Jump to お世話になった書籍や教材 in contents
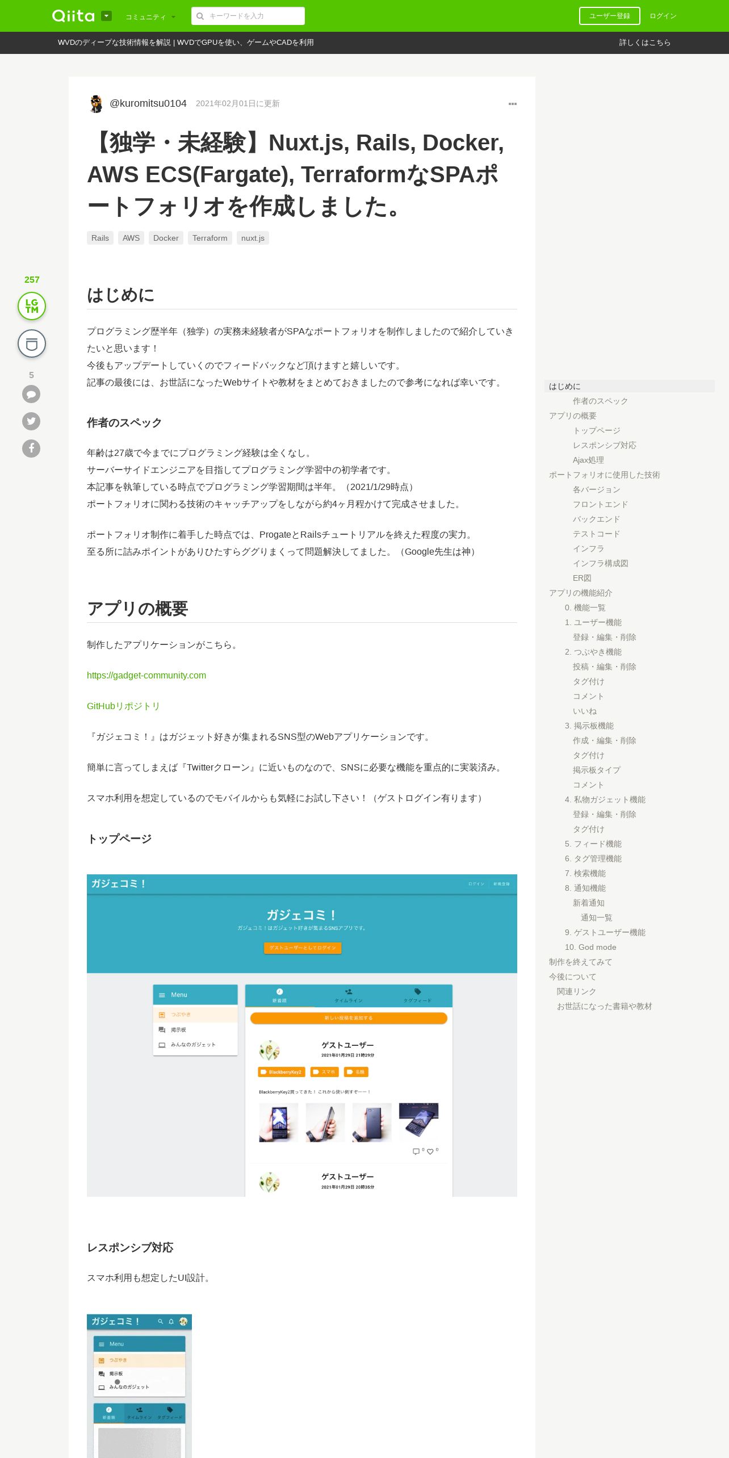Image resolution: width=729 pixels, height=1458 pixels. coord(604,1006)
